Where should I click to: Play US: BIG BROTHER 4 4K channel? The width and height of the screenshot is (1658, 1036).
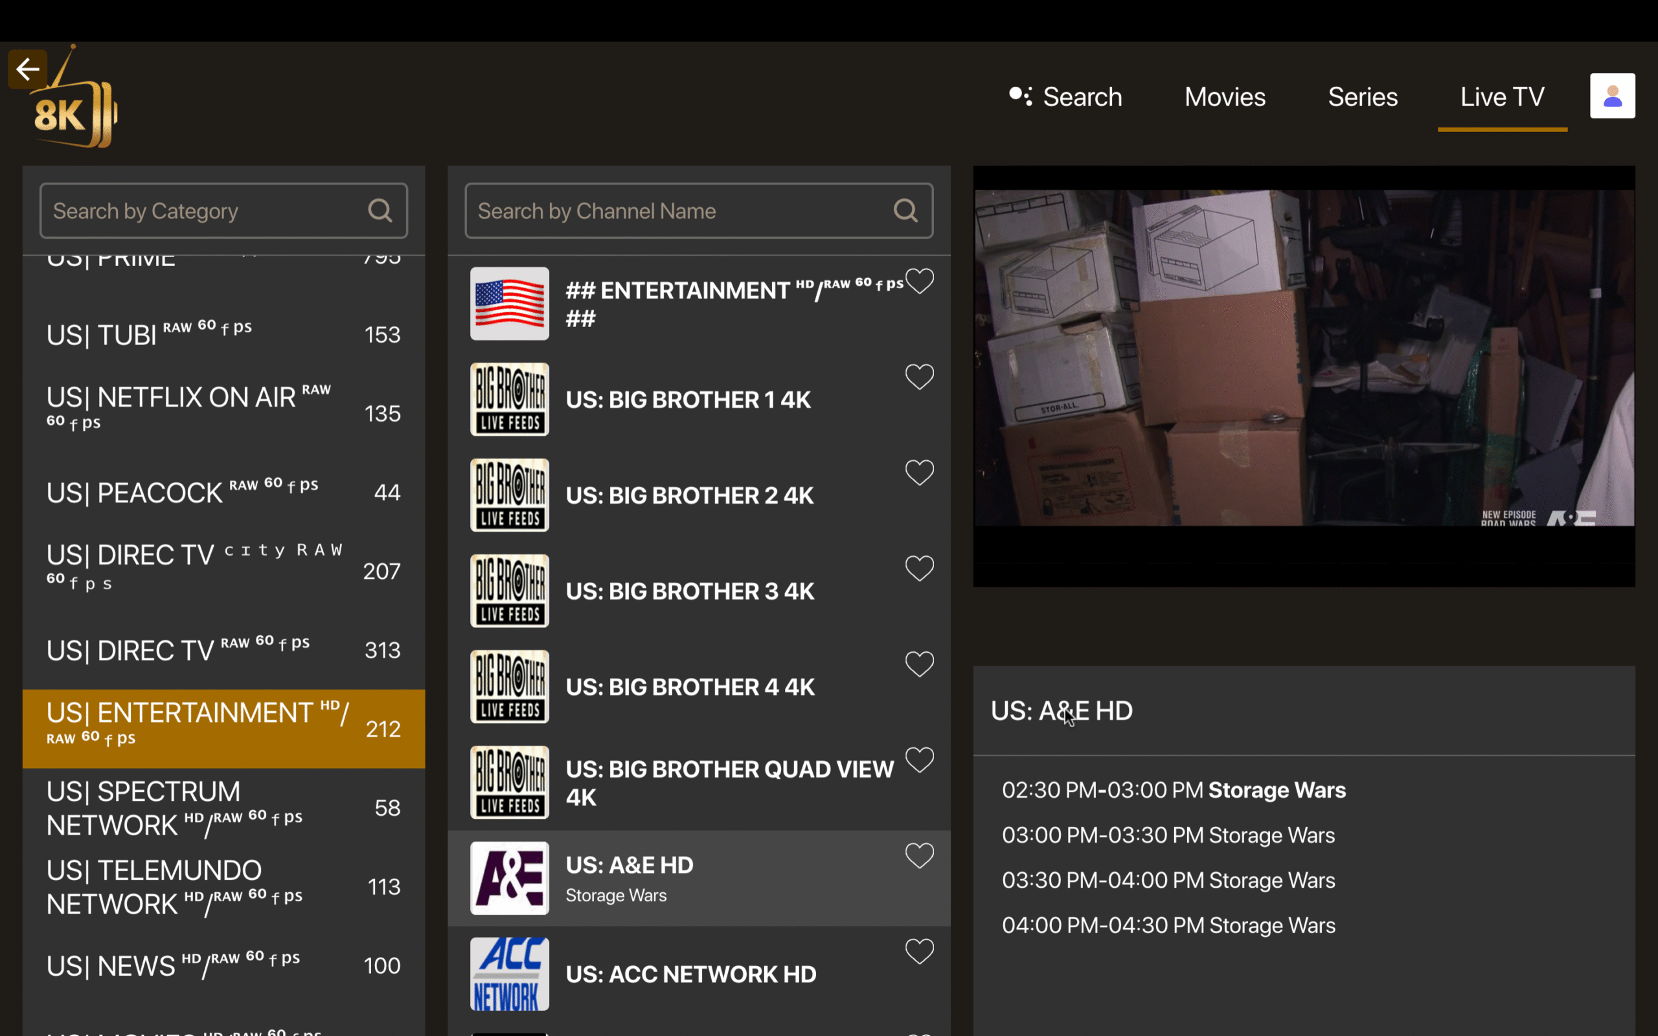pyautogui.click(x=699, y=686)
